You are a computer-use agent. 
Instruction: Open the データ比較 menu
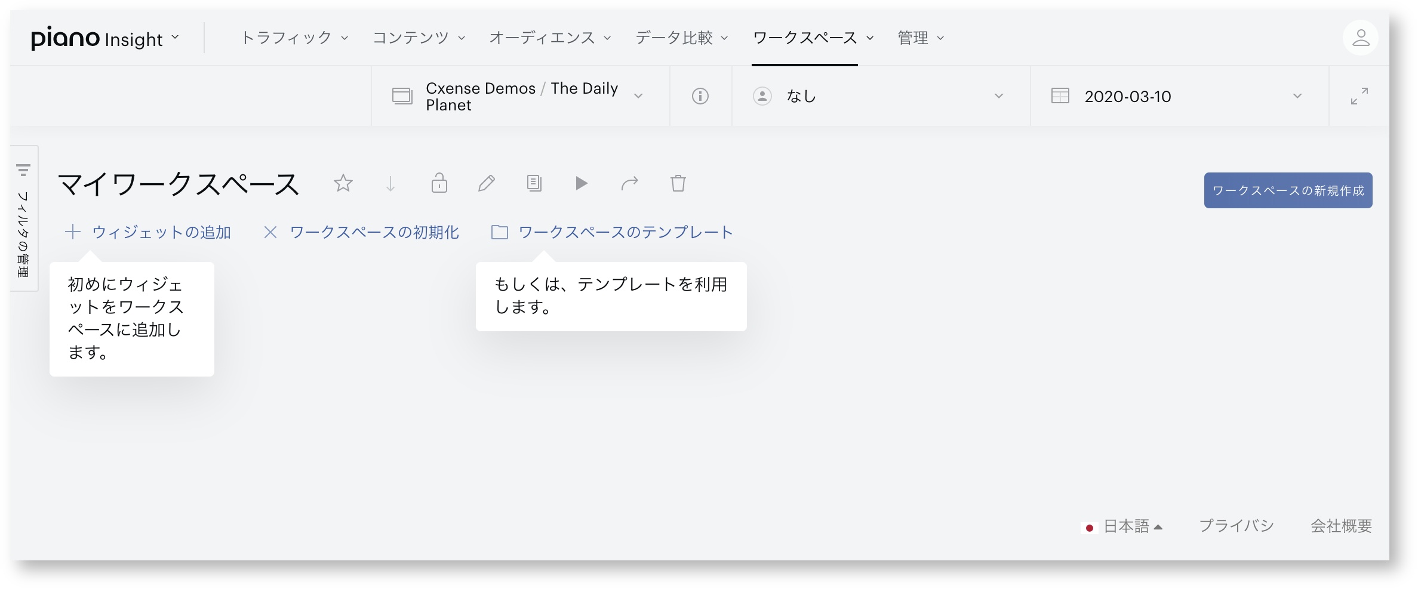pos(681,38)
